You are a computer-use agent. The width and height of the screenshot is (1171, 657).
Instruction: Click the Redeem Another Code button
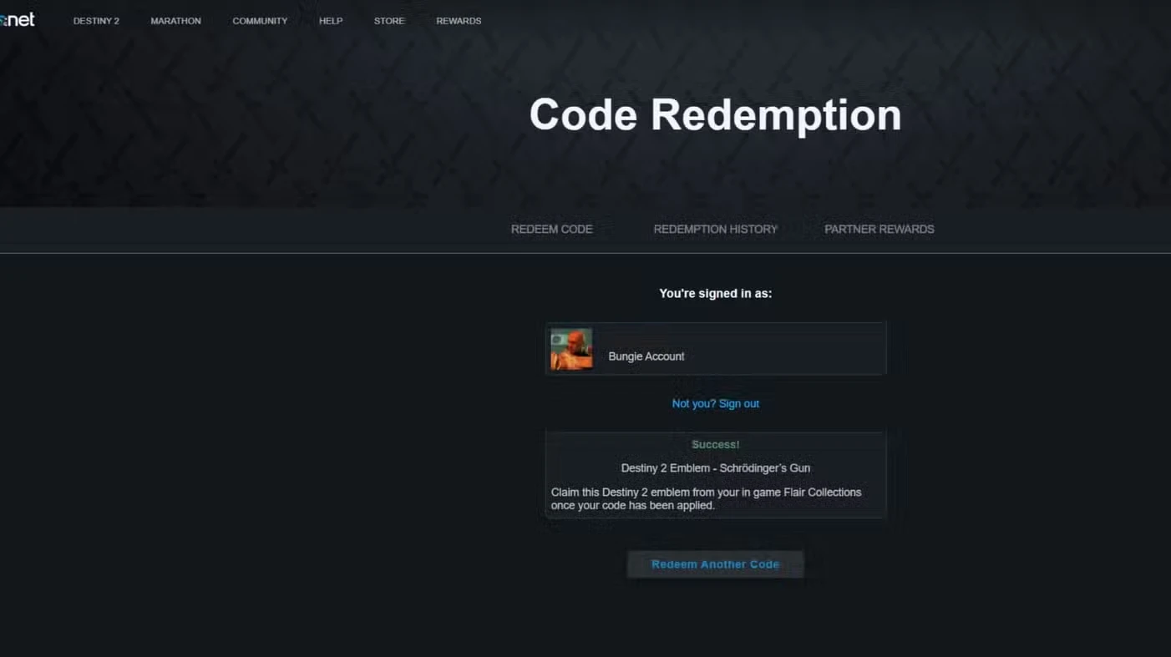pyautogui.click(x=716, y=564)
